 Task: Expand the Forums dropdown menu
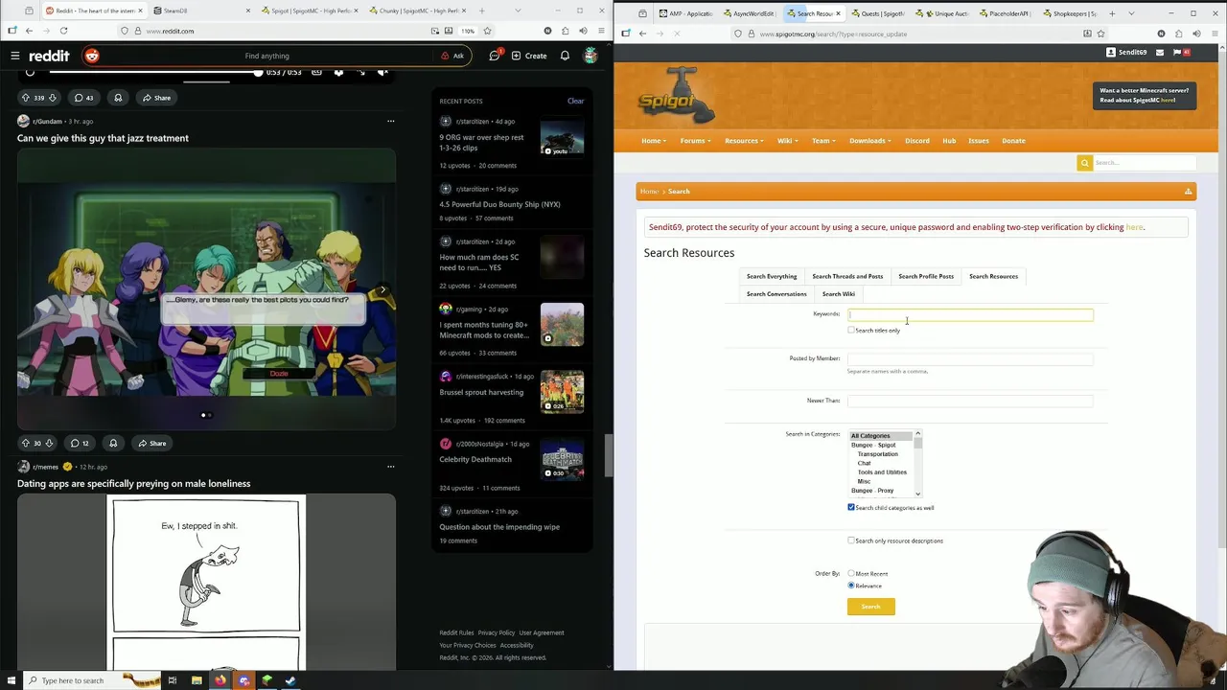(x=695, y=141)
